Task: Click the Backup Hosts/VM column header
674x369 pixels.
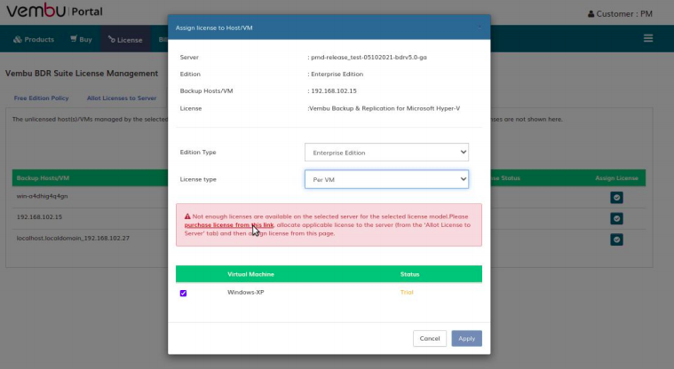Action: 43,177
